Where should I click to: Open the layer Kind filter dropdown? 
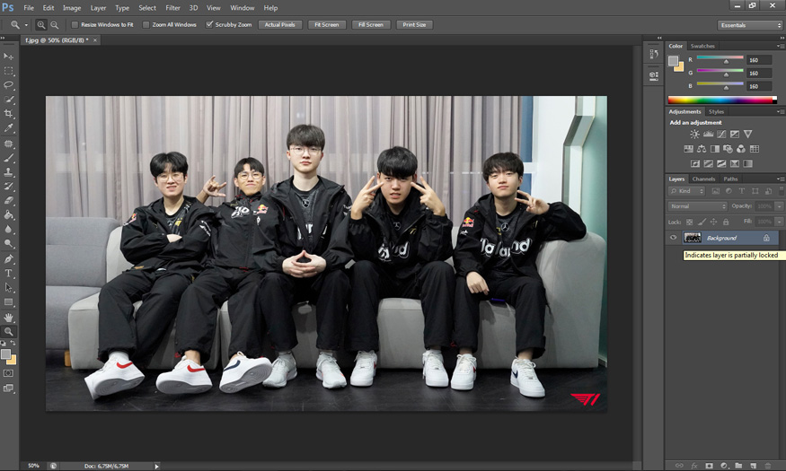pos(688,191)
